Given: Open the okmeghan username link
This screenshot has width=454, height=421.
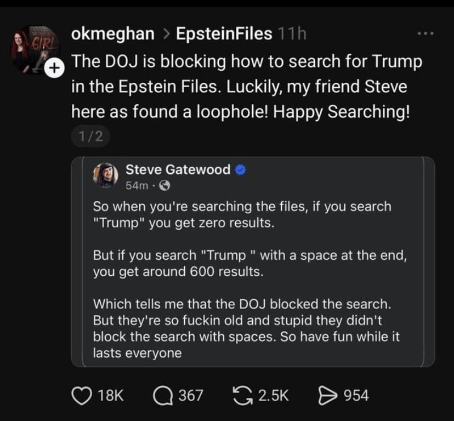Looking at the screenshot, I should pyautogui.click(x=112, y=34).
